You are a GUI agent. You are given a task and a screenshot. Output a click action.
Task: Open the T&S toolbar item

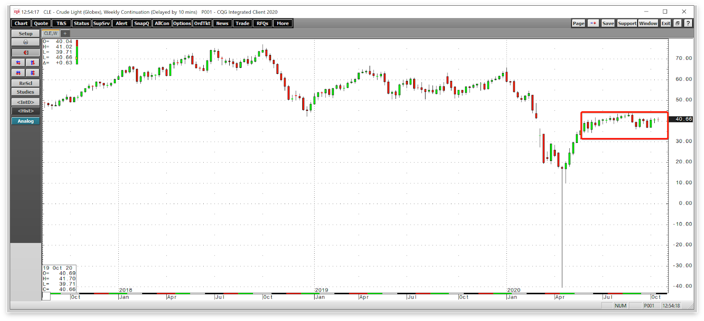pos(62,23)
